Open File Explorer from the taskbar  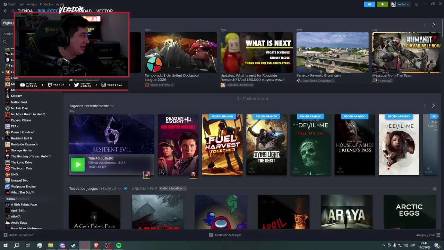51,245
